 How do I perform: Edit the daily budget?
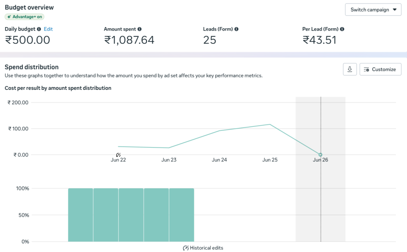click(48, 29)
